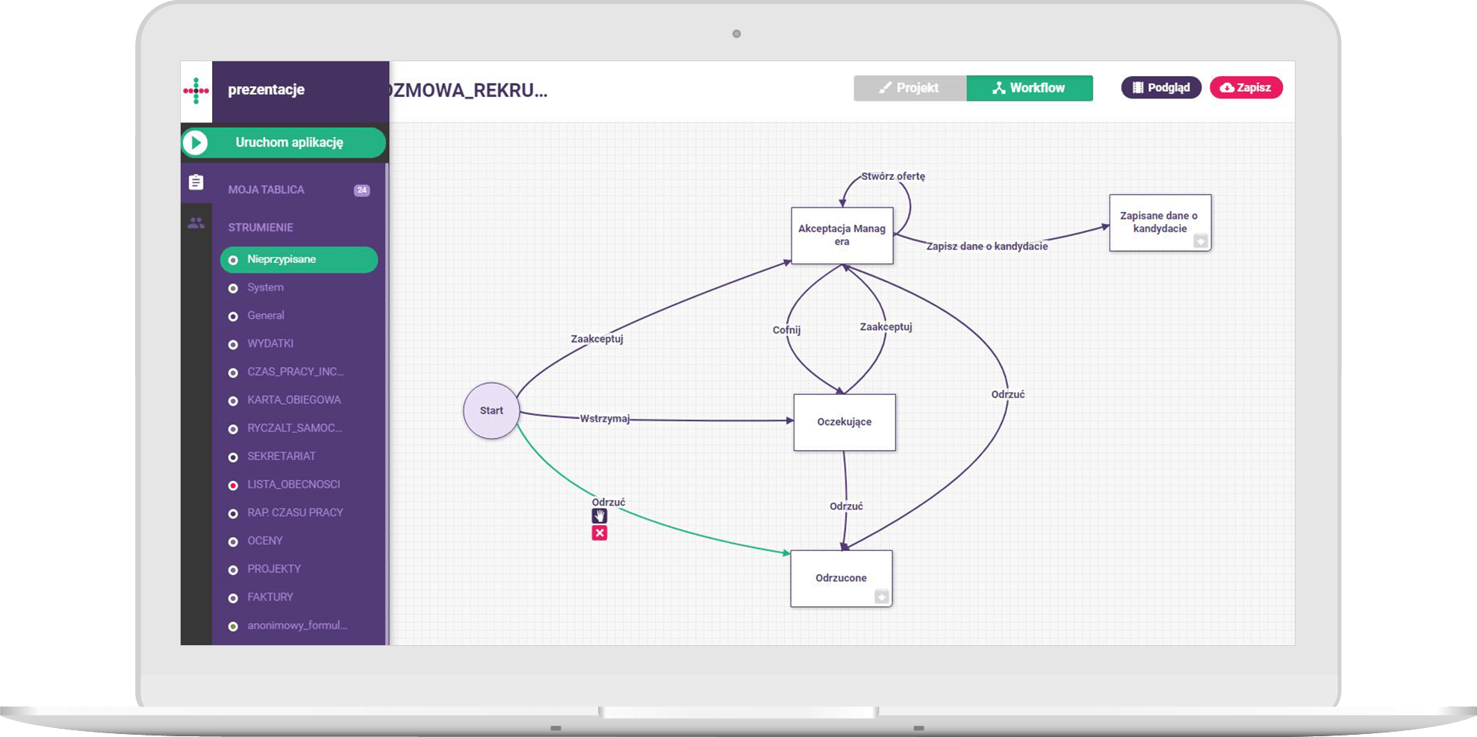Expand the STRUMIENIE section
This screenshot has height=737, width=1477.
click(x=261, y=227)
